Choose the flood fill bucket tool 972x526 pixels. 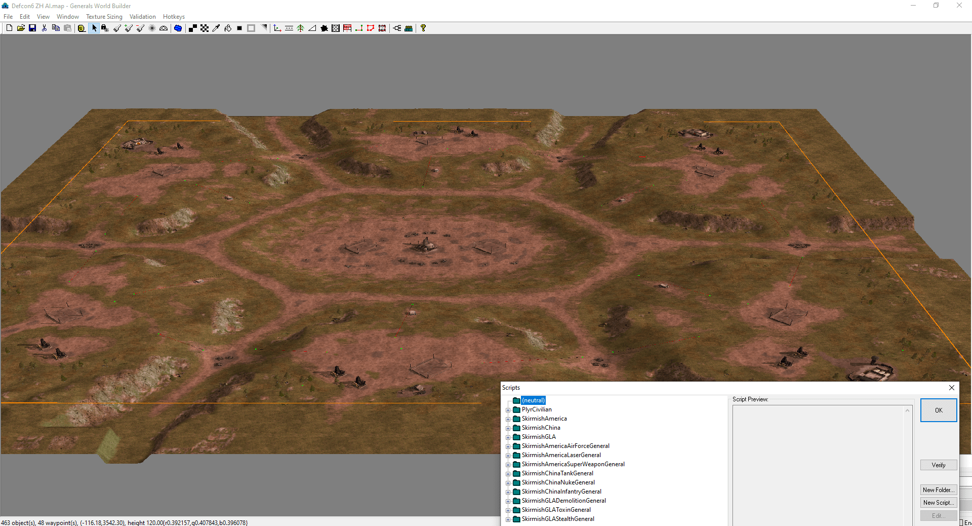click(228, 28)
